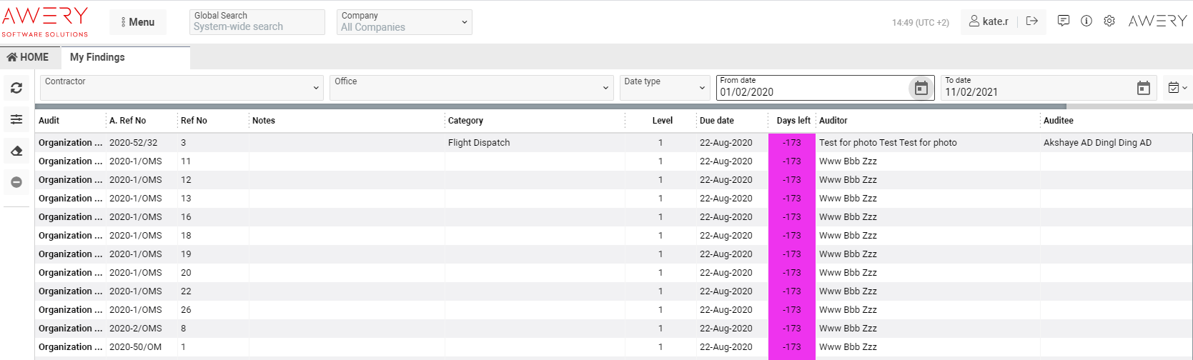Open the settings gear icon
The image size is (1193, 360).
pyautogui.click(x=1109, y=21)
